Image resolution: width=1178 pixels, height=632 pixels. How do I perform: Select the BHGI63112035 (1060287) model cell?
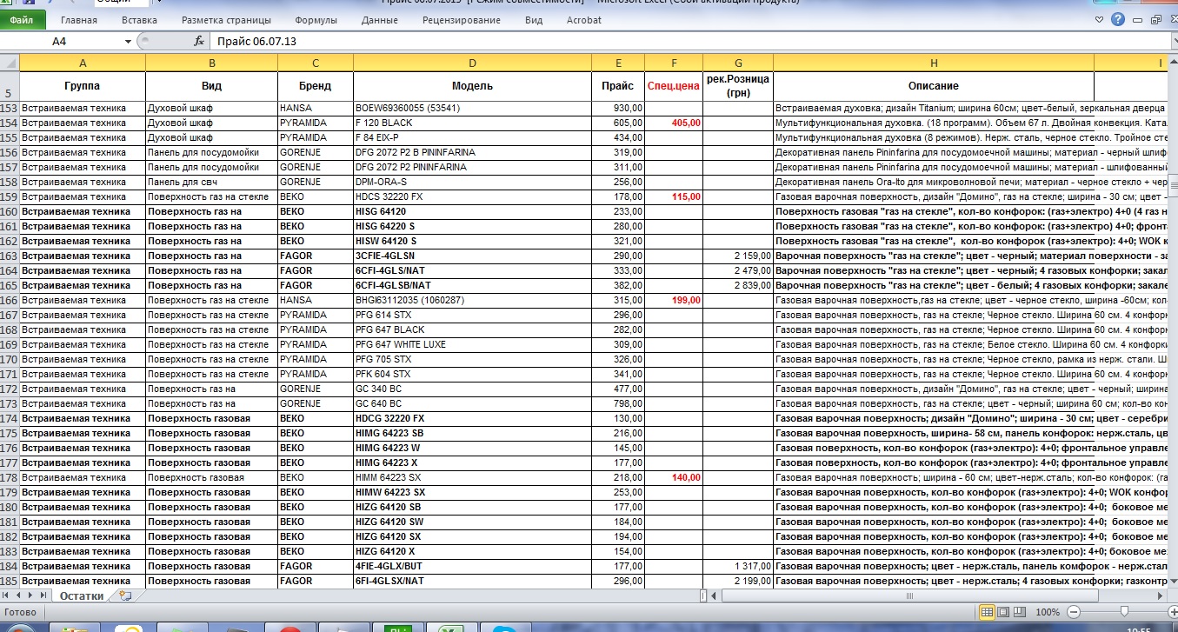click(472, 300)
